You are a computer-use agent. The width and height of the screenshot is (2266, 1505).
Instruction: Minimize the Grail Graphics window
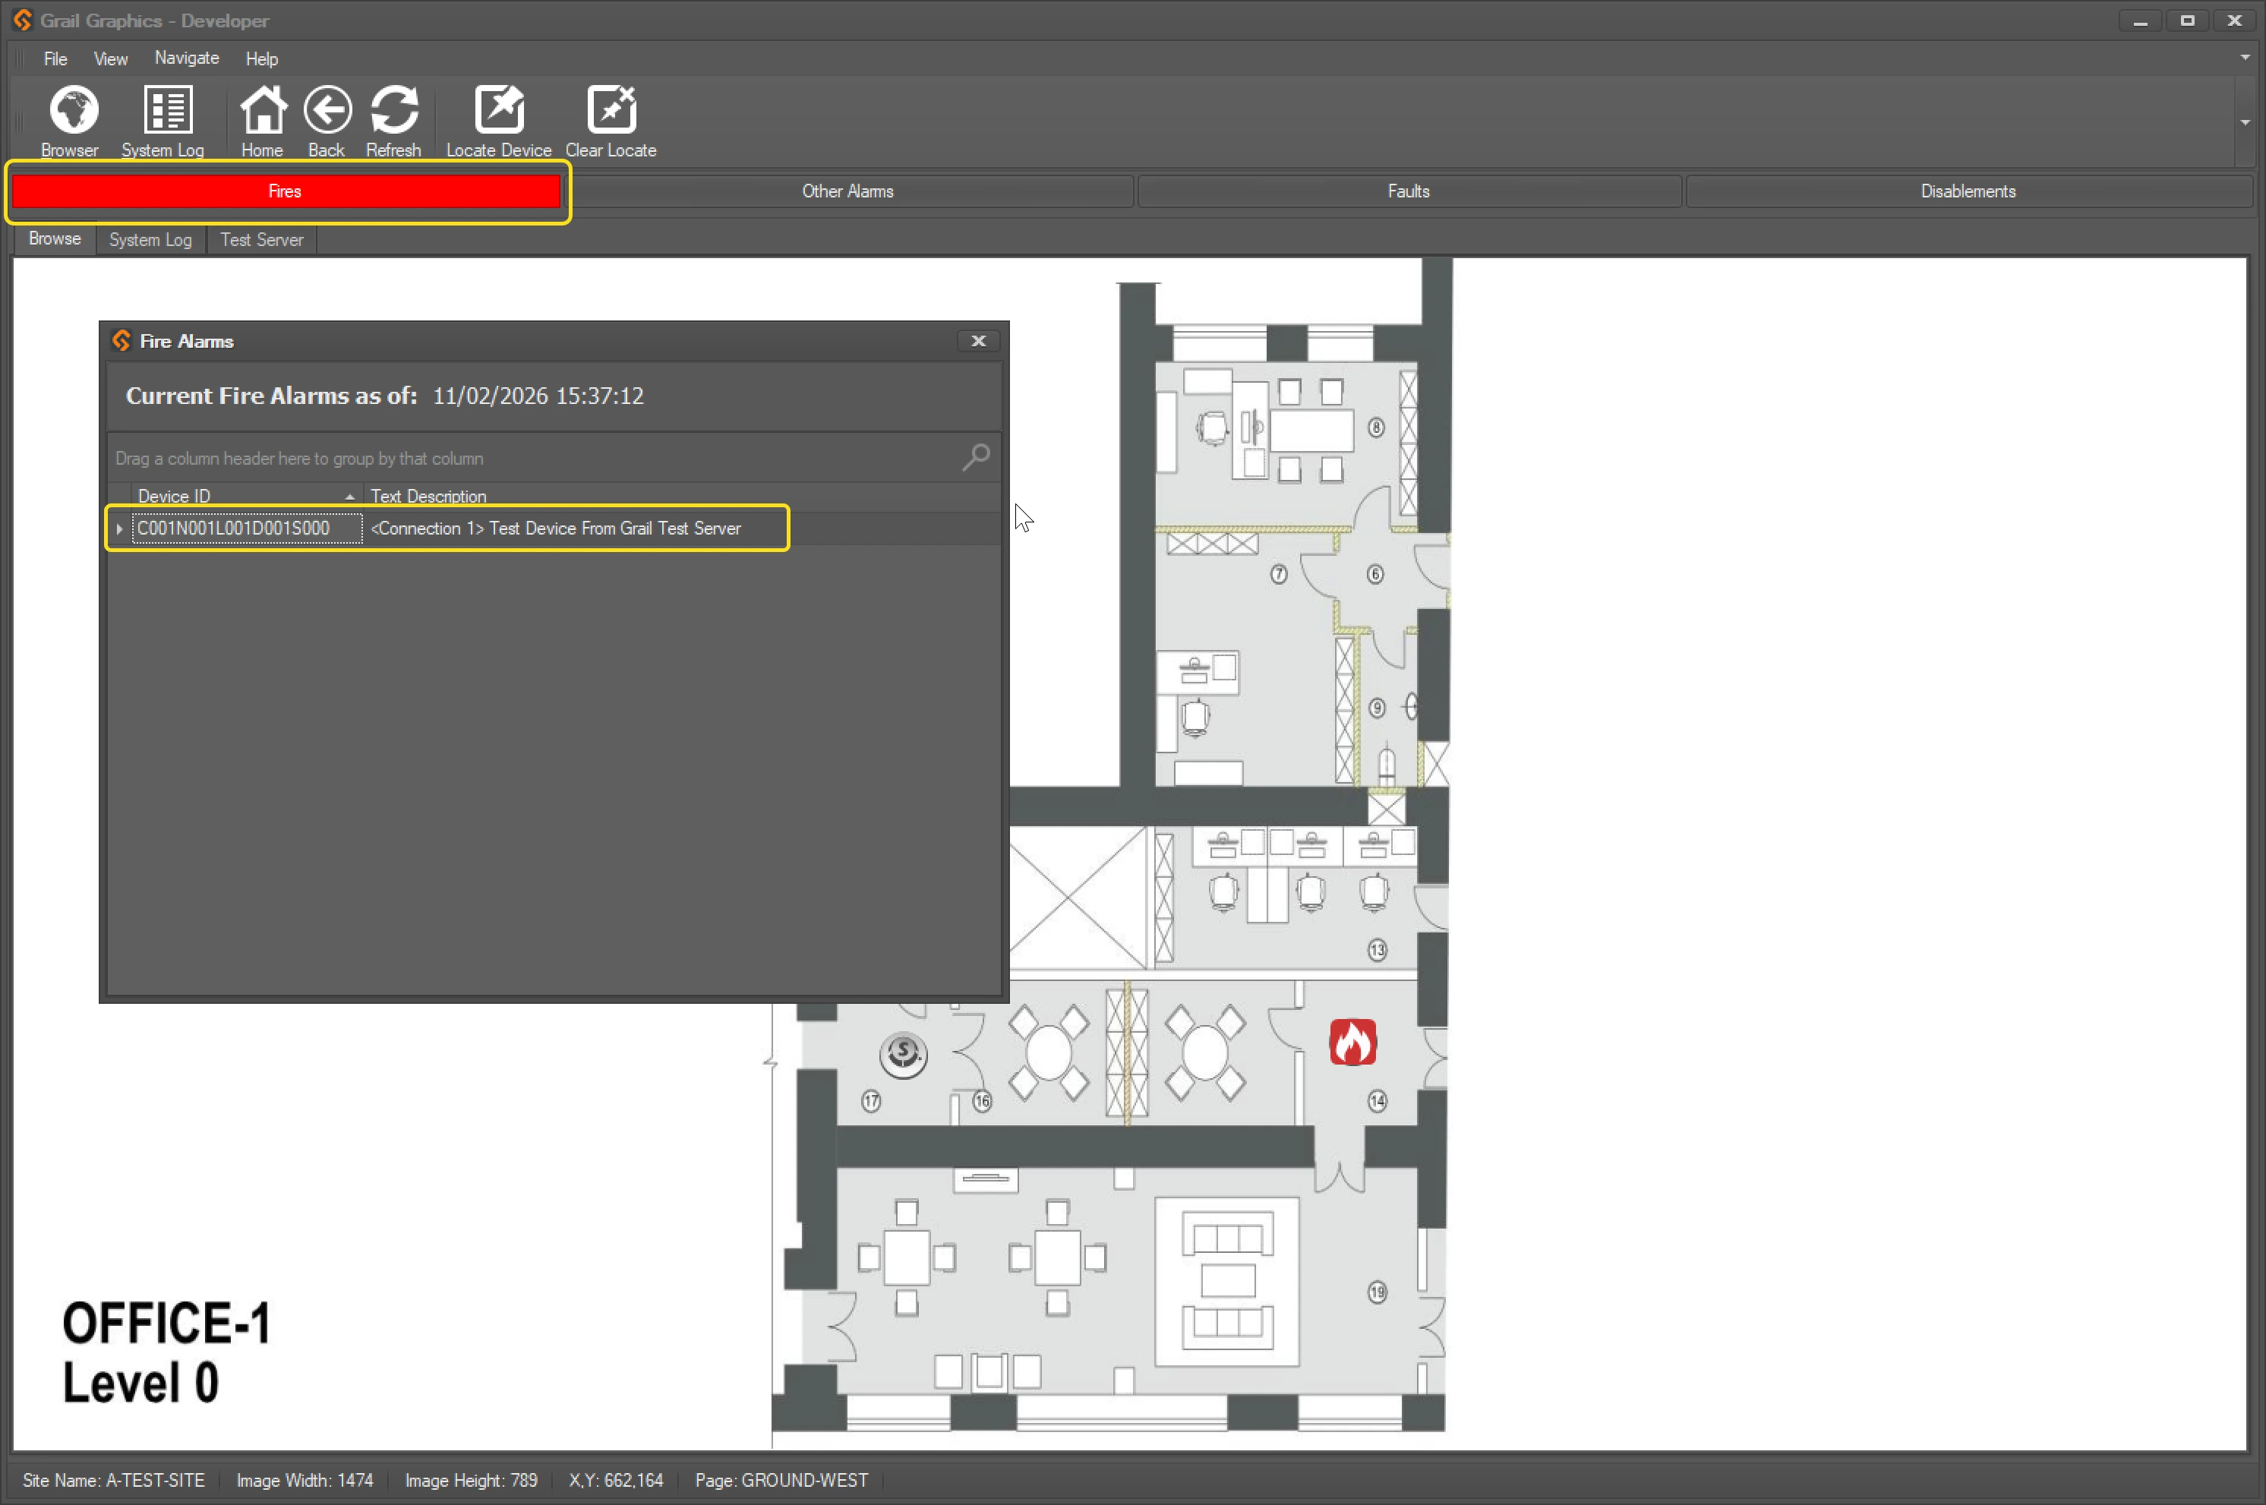coord(2140,21)
